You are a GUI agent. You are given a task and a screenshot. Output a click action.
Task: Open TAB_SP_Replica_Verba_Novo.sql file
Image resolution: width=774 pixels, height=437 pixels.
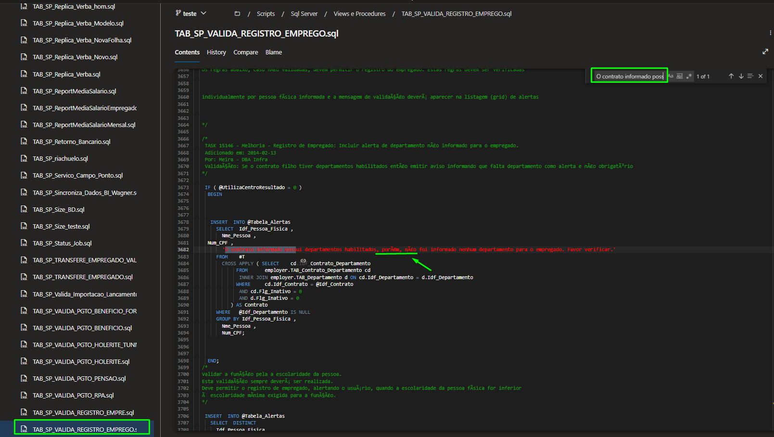[x=75, y=57]
